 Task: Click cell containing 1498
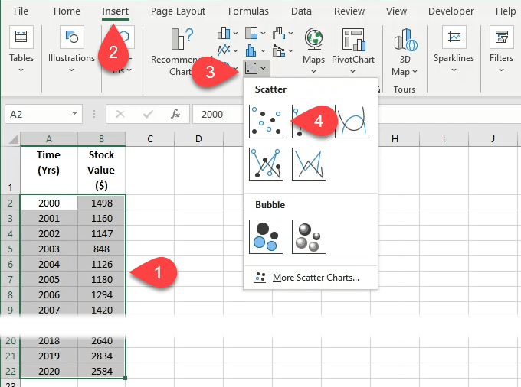coord(102,203)
